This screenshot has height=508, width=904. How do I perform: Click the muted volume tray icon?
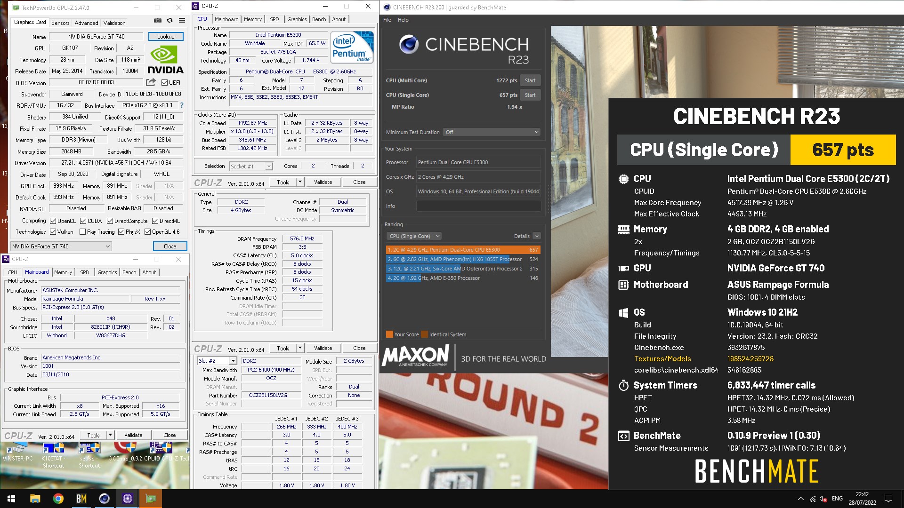823,499
